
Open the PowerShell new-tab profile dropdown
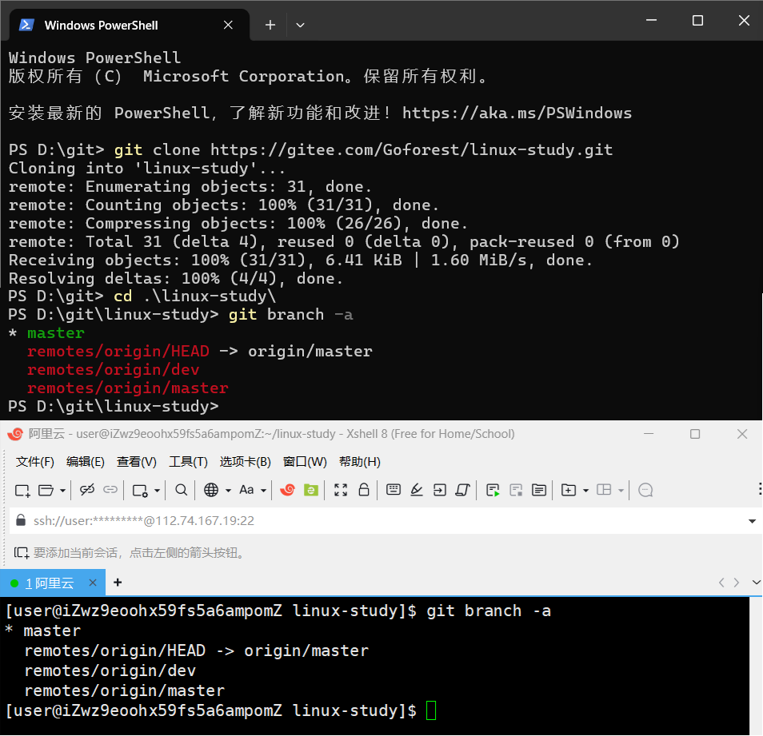click(x=300, y=25)
